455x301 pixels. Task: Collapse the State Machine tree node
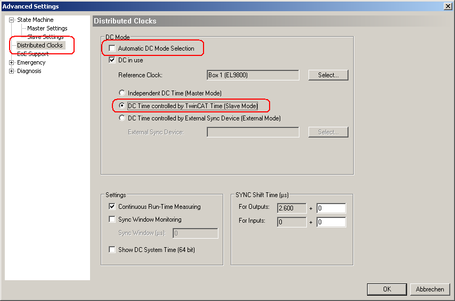click(11, 20)
